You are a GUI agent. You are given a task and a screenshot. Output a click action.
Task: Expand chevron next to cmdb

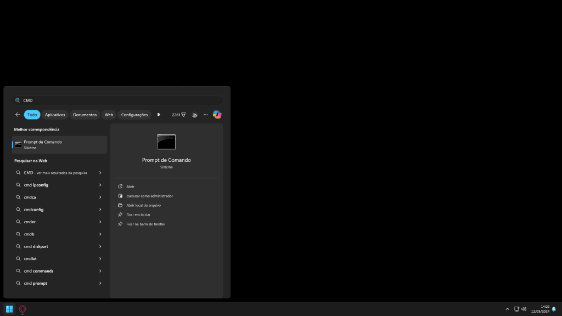click(100, 234)
